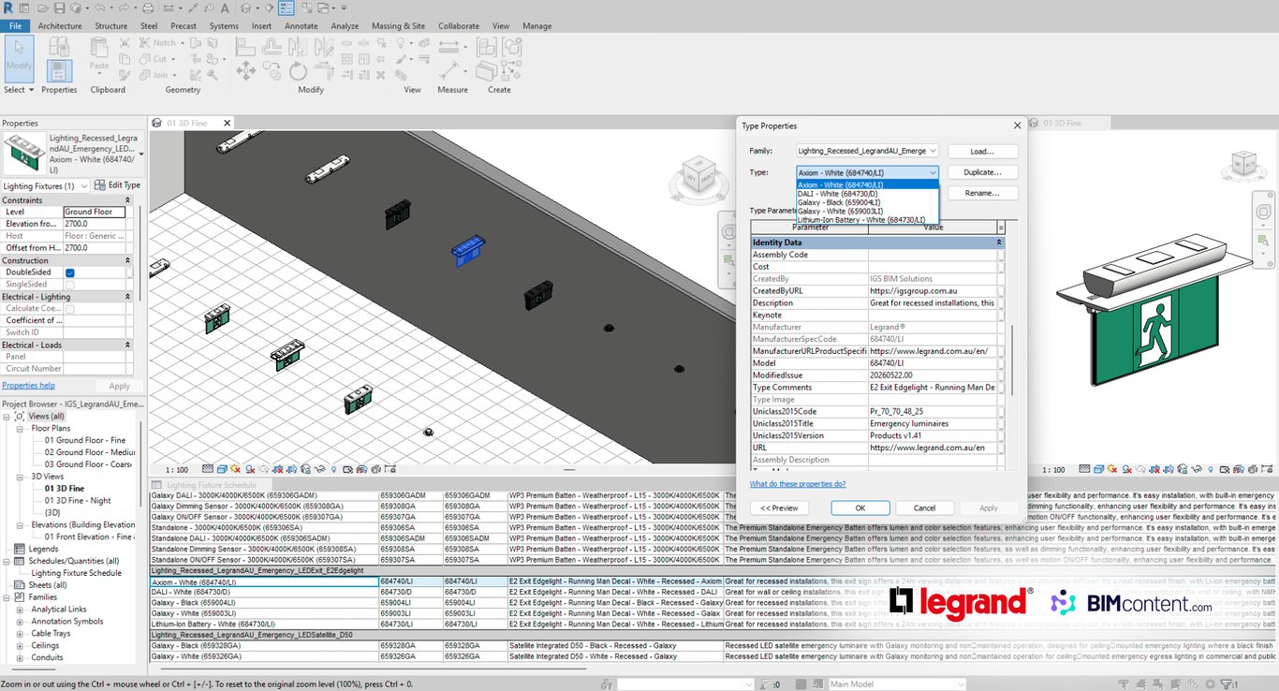Viewport: 1279px width, 691px height.
Task: Select 'Galaxy - Black (659004/LI)' type option
Action: (x=867, y=202)
